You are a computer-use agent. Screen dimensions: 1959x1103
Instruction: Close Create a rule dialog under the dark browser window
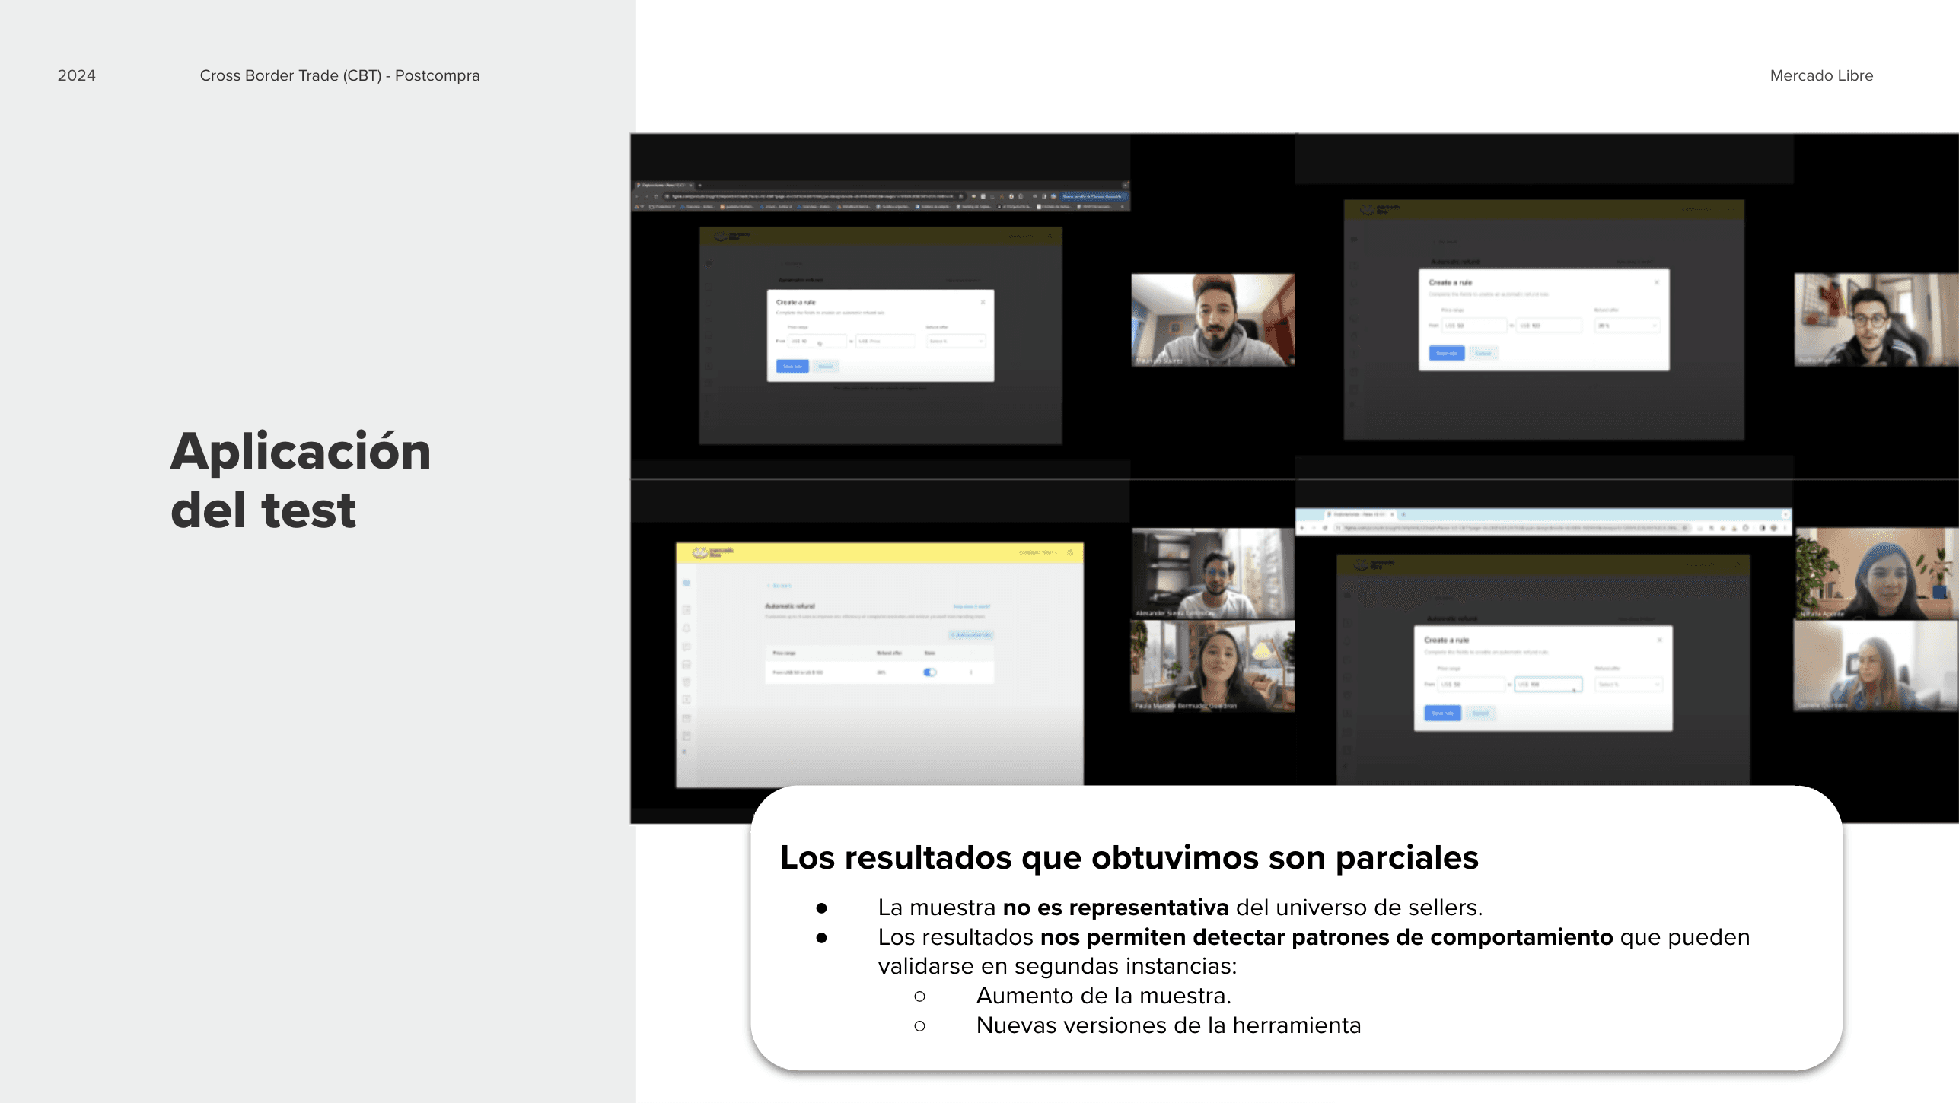pyautogui.click(x=983, y=302)
